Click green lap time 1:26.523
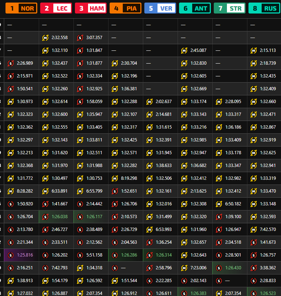281x296 pixels. click(268, 293)
